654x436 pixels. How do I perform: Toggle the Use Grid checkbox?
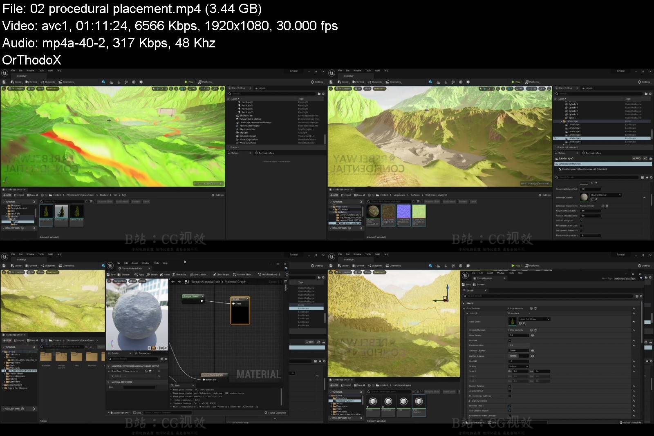[x=510, y=340]
